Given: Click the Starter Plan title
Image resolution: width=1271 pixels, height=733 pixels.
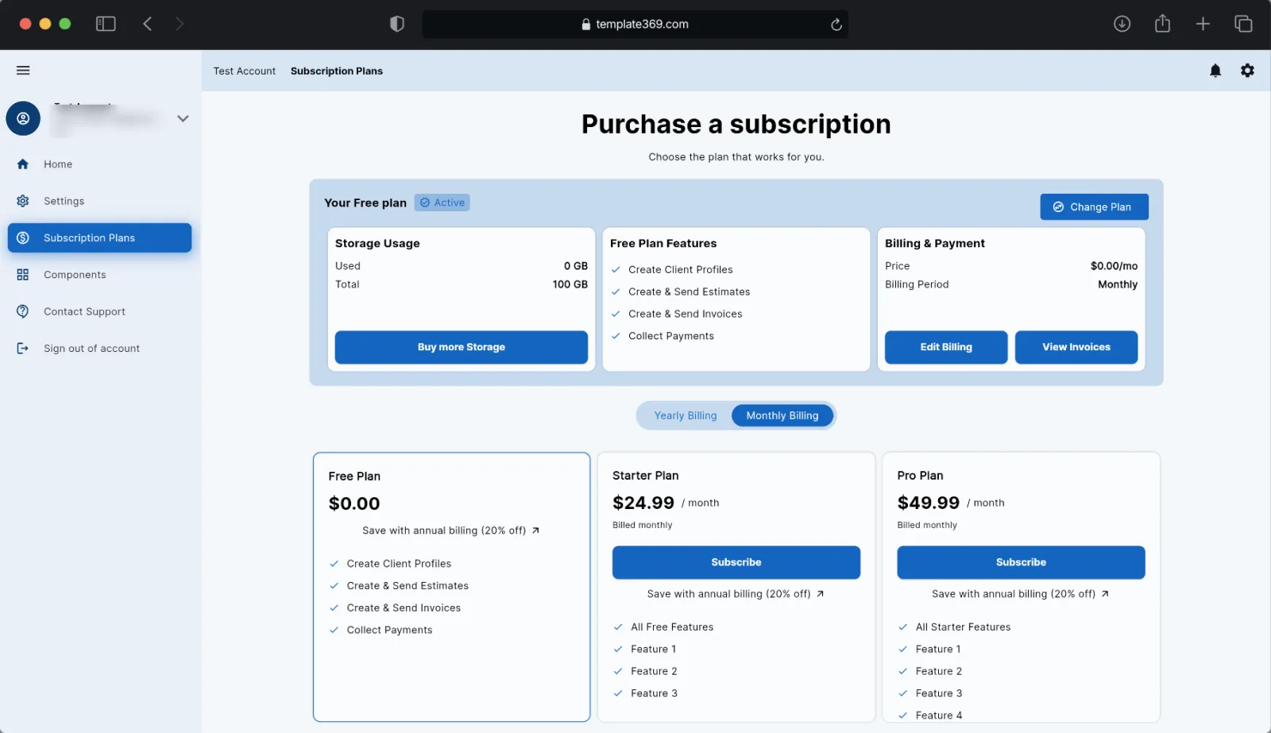Looking at the screenshot, I should pos(646,476).
